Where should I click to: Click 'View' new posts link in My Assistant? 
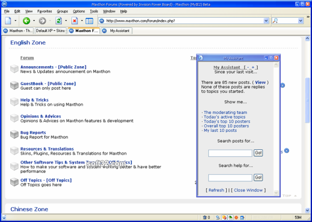[x=260, y=83]
